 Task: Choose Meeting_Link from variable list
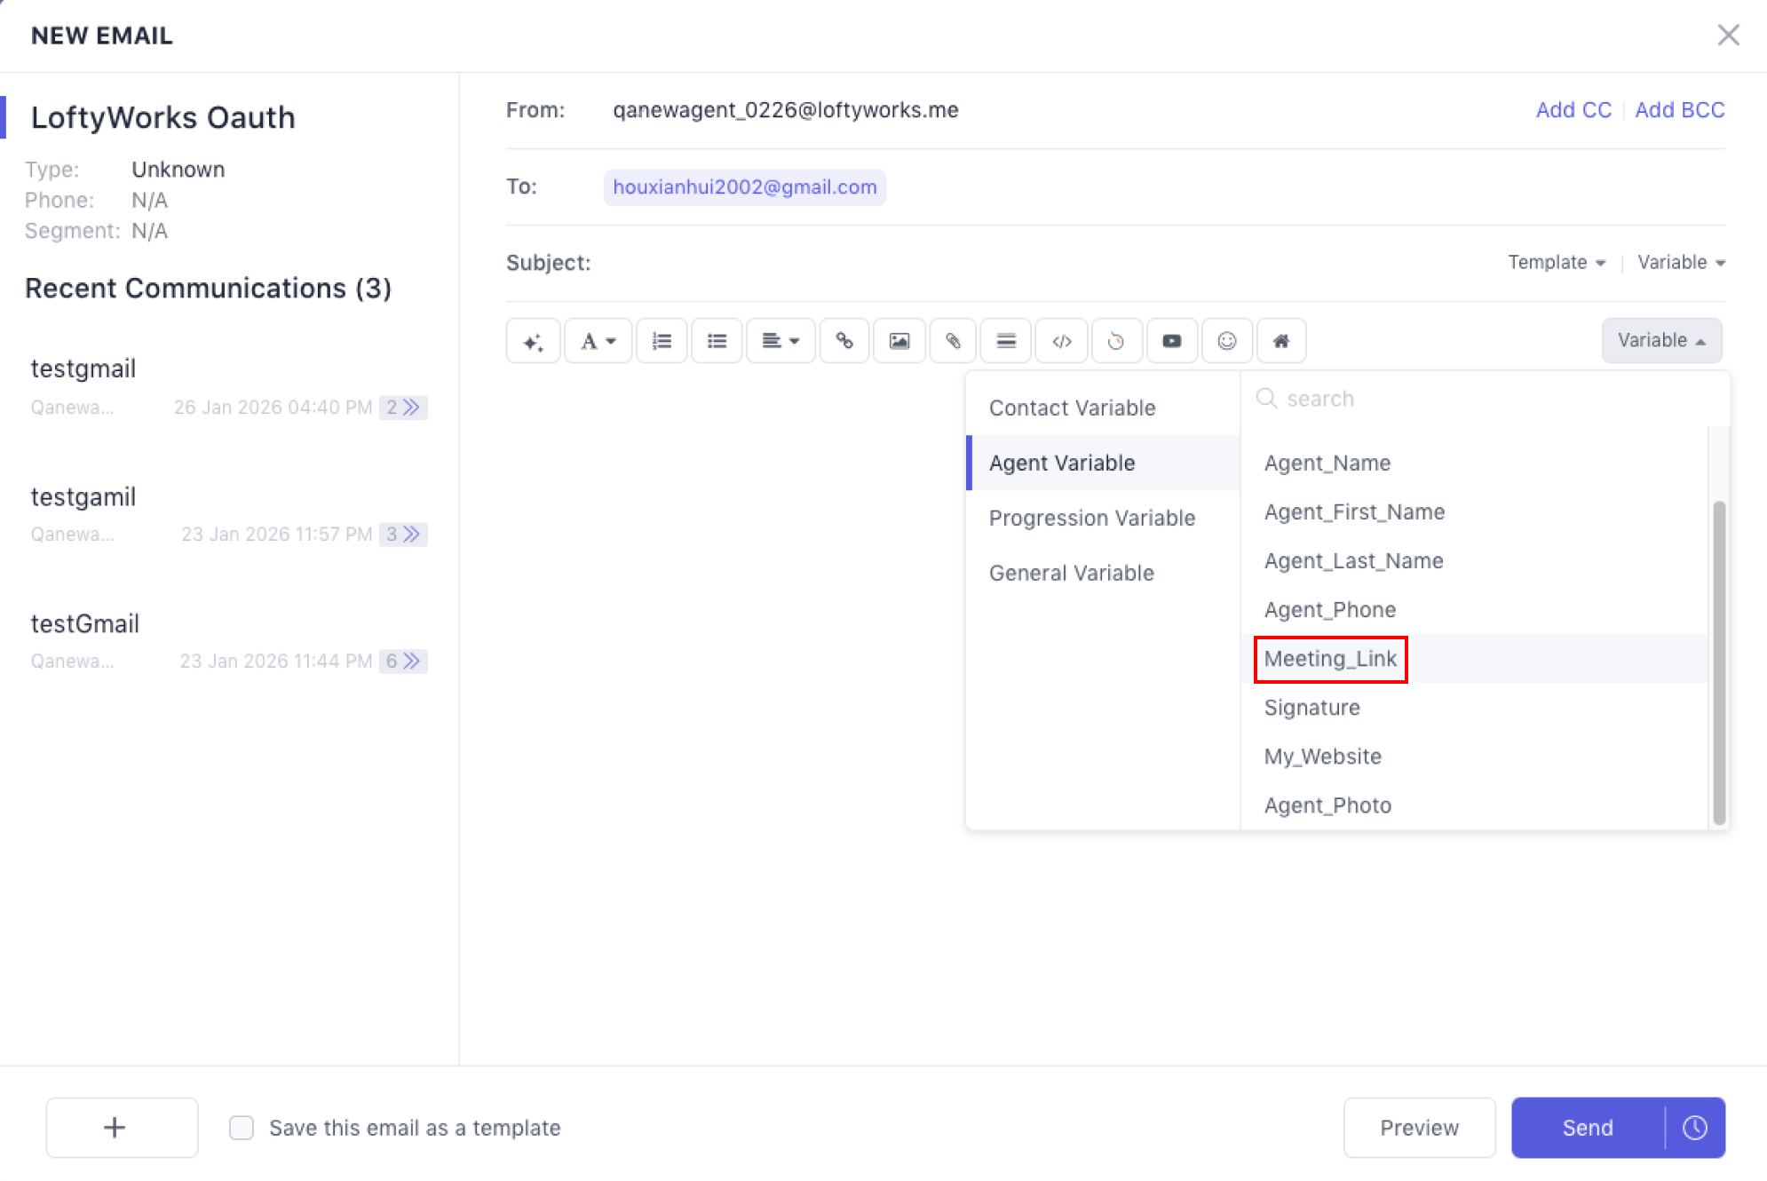coord(1330,659)
